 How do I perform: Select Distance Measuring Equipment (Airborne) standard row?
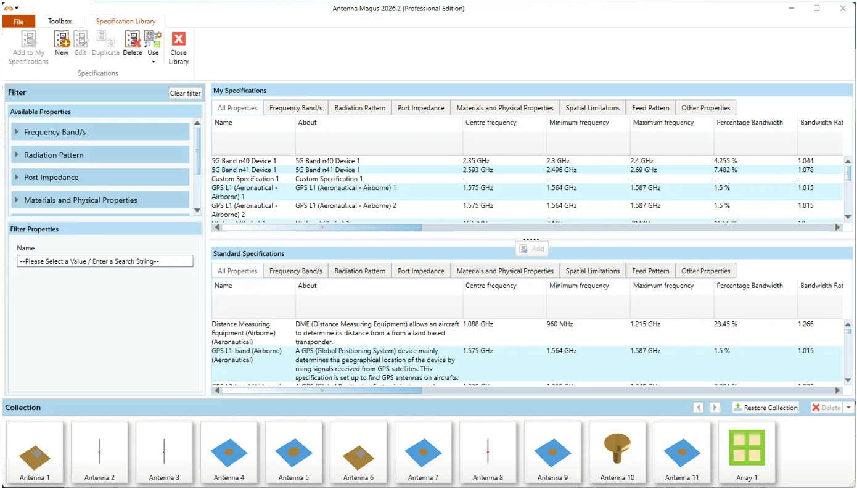(527, 333)
